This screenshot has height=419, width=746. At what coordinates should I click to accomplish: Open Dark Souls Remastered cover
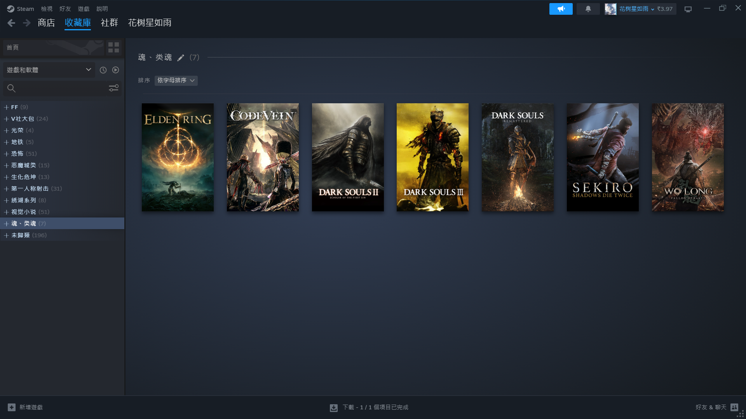pos(518,157)
